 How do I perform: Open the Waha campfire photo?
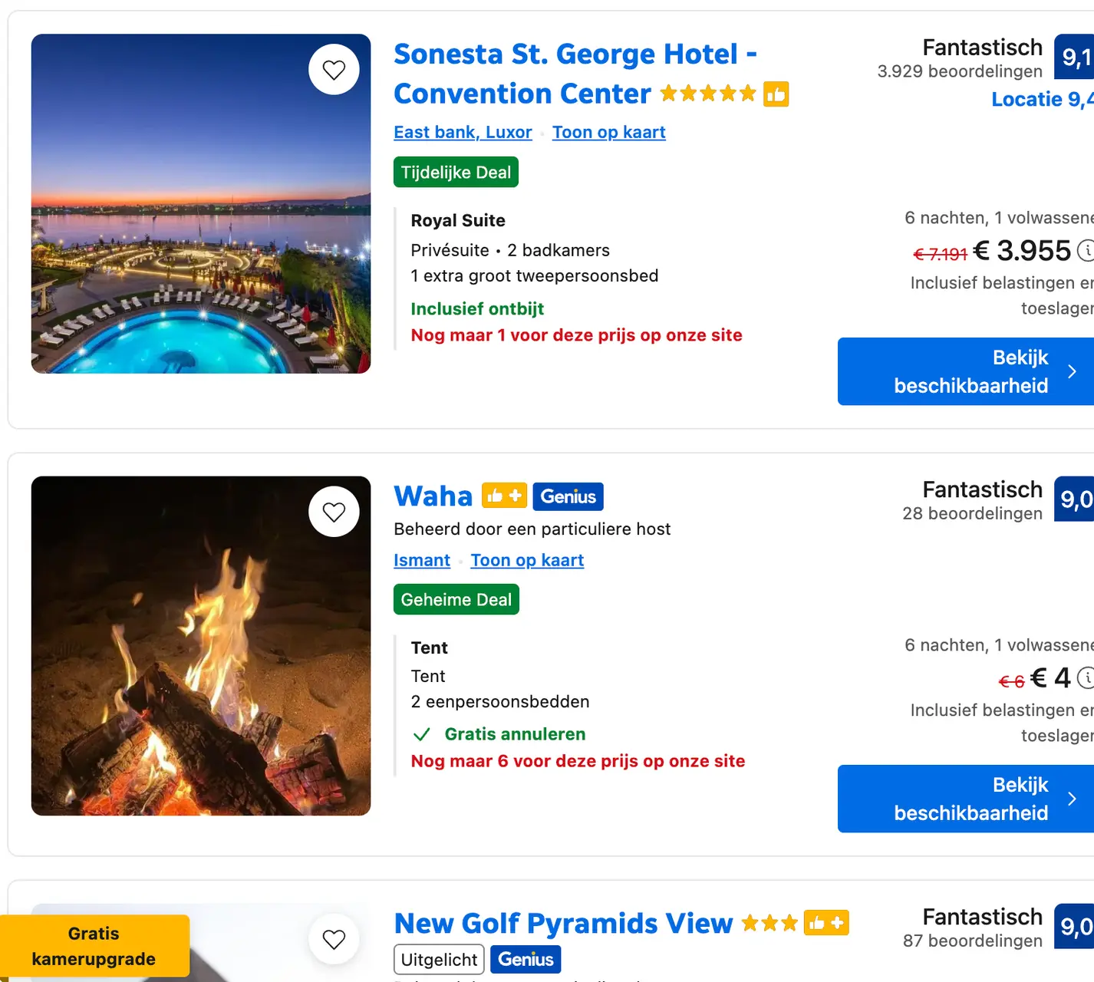pyautogui.click(x=201, y=646)
